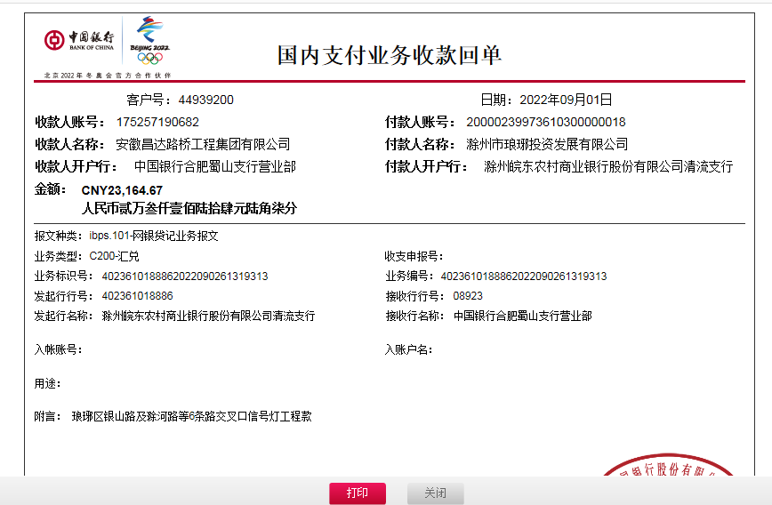Click the 附言 postscript text about 信号灯工程款

(191, 416)
